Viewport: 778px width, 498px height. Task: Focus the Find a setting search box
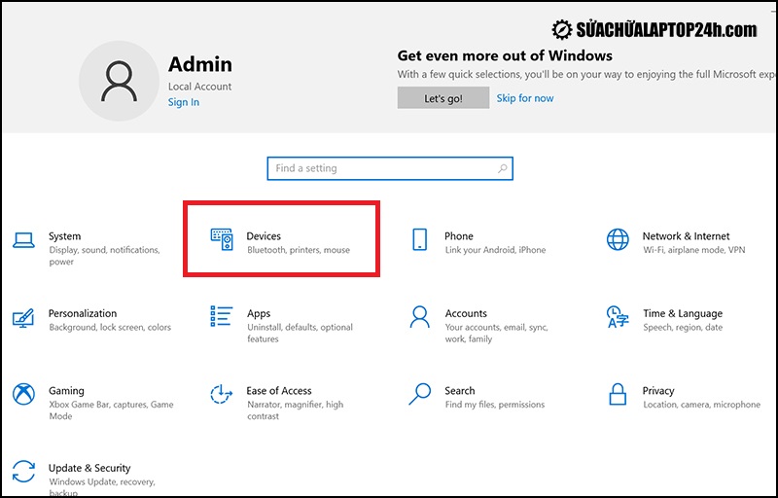(x=379, y=168)
